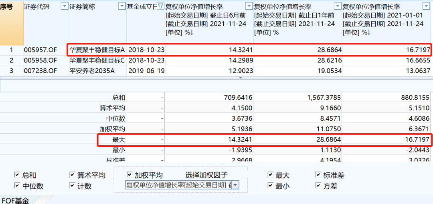Click 2019-06-19 establishment date cell

point(146,71)
